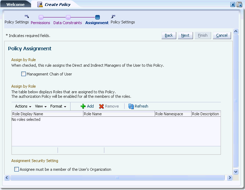This screenshot has height=190, width=245.
Task: Click horizontal scrollbar left arrow
Action: click(x=7, y=177)
